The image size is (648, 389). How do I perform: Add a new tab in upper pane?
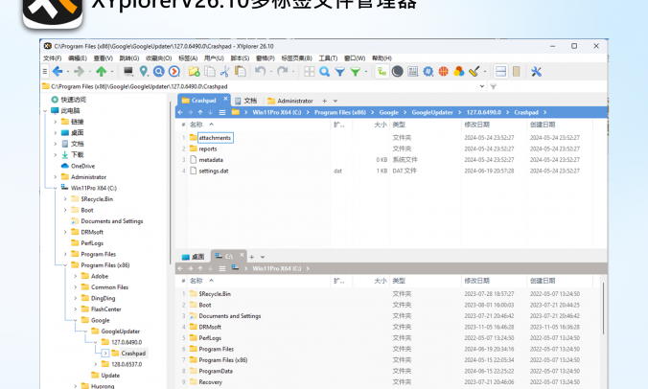coord(324,101)
